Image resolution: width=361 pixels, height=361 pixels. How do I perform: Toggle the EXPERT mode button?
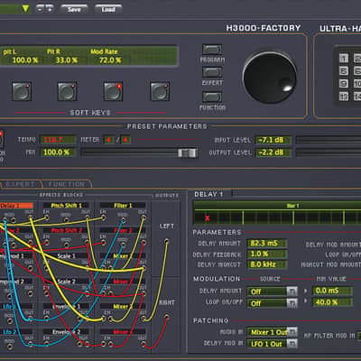click(212, 72)
